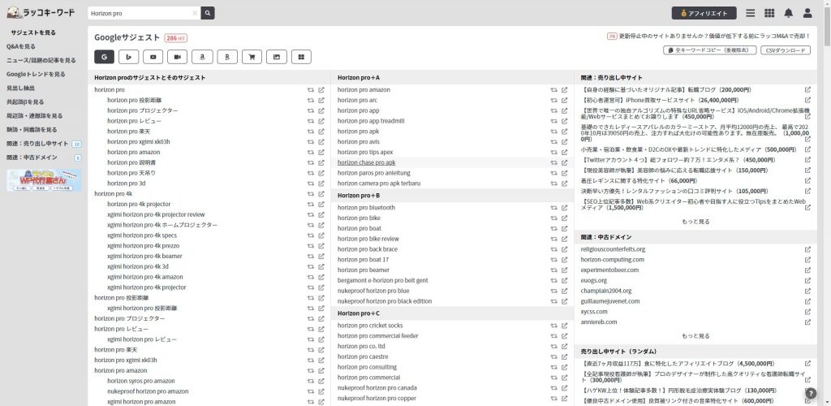
Task: Click the CSVダウンロード button
Action: tap(786, 50)
